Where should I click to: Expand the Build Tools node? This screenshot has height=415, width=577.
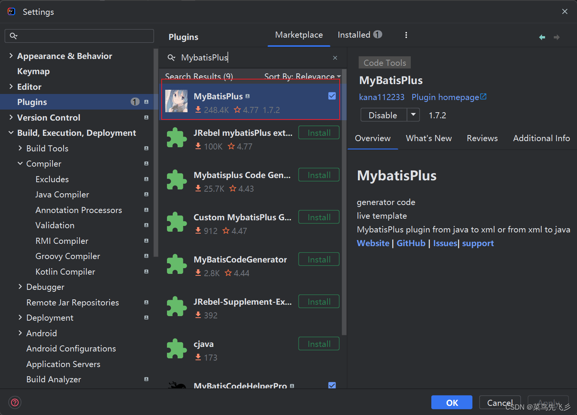pyautogui.click(x=20, y=148)
